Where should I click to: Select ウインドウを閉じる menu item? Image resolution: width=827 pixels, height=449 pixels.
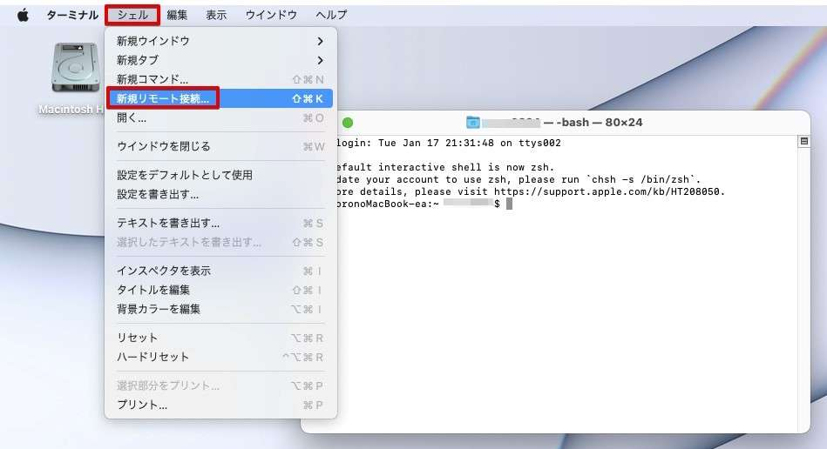220,146
